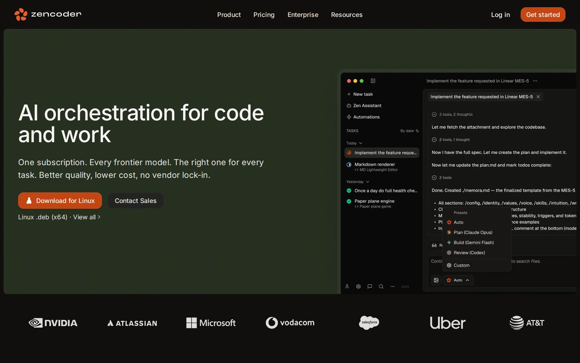Image resolution: width=580 pixels, height=363 pixels.
Task: Collapse the Yesterday tasks group
Action: point(358,182)
